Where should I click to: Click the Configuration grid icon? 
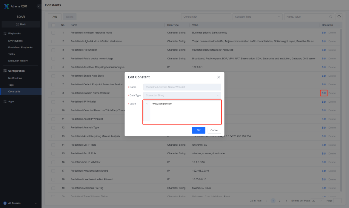click(x=5, y=71)
